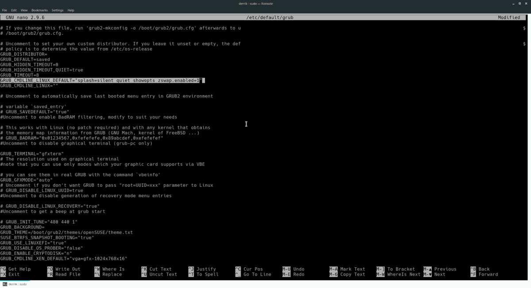Click the GRUB_CMDLINE_XEN_DEFAULT line
Image resolution: width=531 pixels, height=288 pixels.
tap(64, 259)
